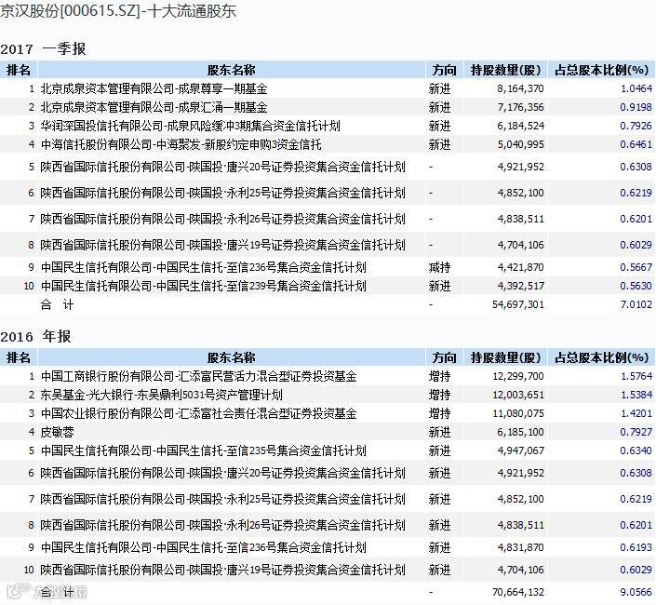The image size is (656, 605).
Task: Click the 2016 table's 方向 column header
Action: coord(444,357)
